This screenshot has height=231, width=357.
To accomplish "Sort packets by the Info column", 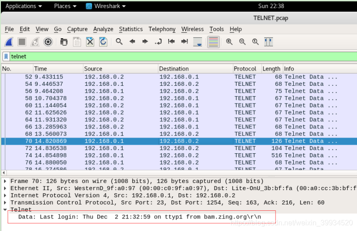I will pos(320,69).
